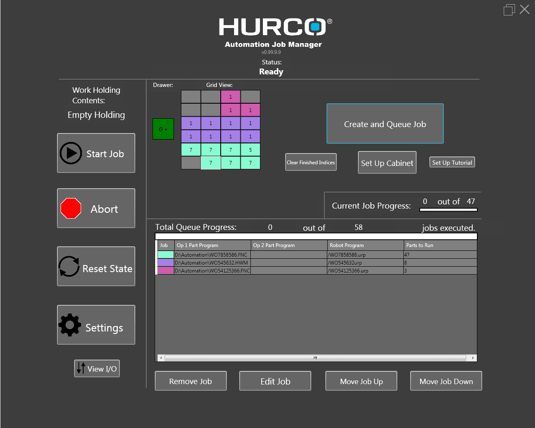This screenshot has height=428, width=535.
Task: Click the play icon on Start Job
Action: (71, 153)
